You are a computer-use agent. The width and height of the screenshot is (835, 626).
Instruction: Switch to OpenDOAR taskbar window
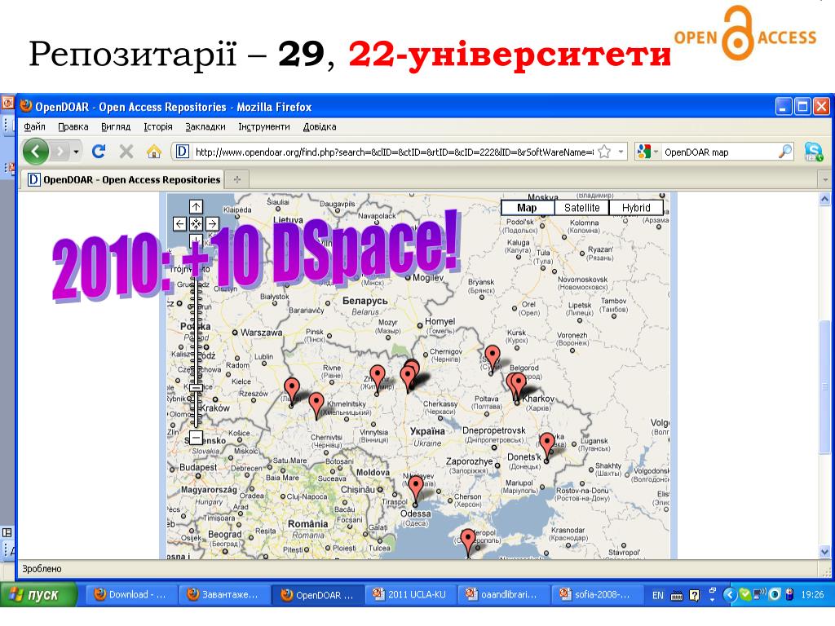pyautogui.click(x=318, y=594)
